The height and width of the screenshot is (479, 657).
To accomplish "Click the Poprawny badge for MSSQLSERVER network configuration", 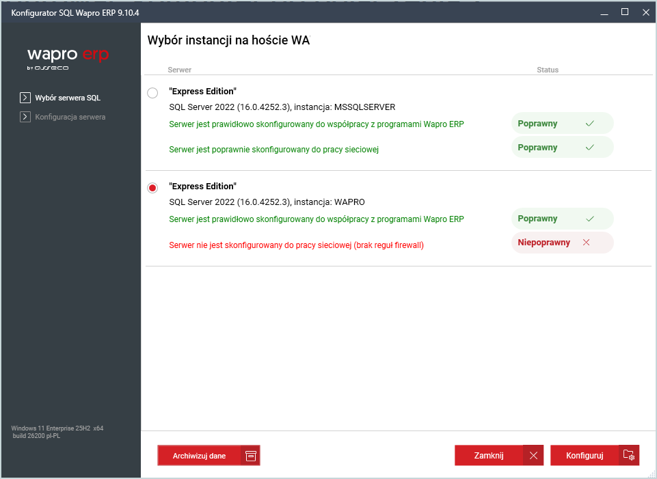I will coord(562,148).
